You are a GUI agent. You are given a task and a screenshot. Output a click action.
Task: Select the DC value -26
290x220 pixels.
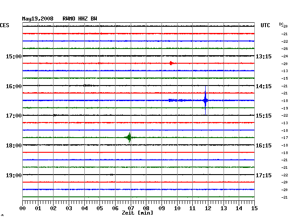pos(285,49)
